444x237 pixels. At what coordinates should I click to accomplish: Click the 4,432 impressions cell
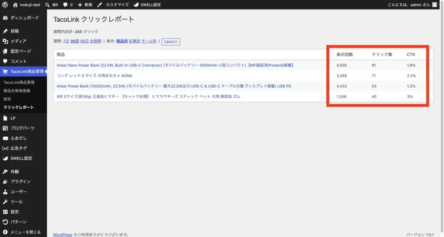click(x=342, y=86)
